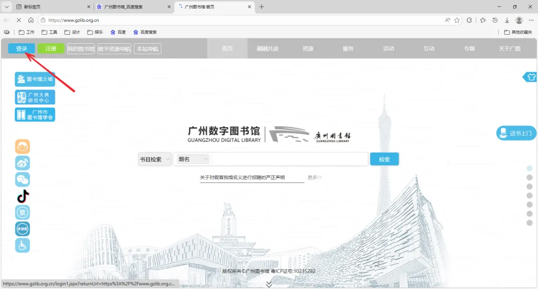
Task: Select the 专题 menu item
Action: (469, 48)
